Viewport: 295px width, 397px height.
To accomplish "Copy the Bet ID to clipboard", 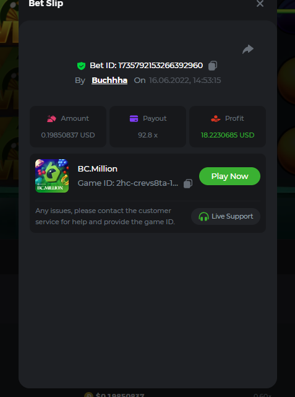I will (213, 66).
